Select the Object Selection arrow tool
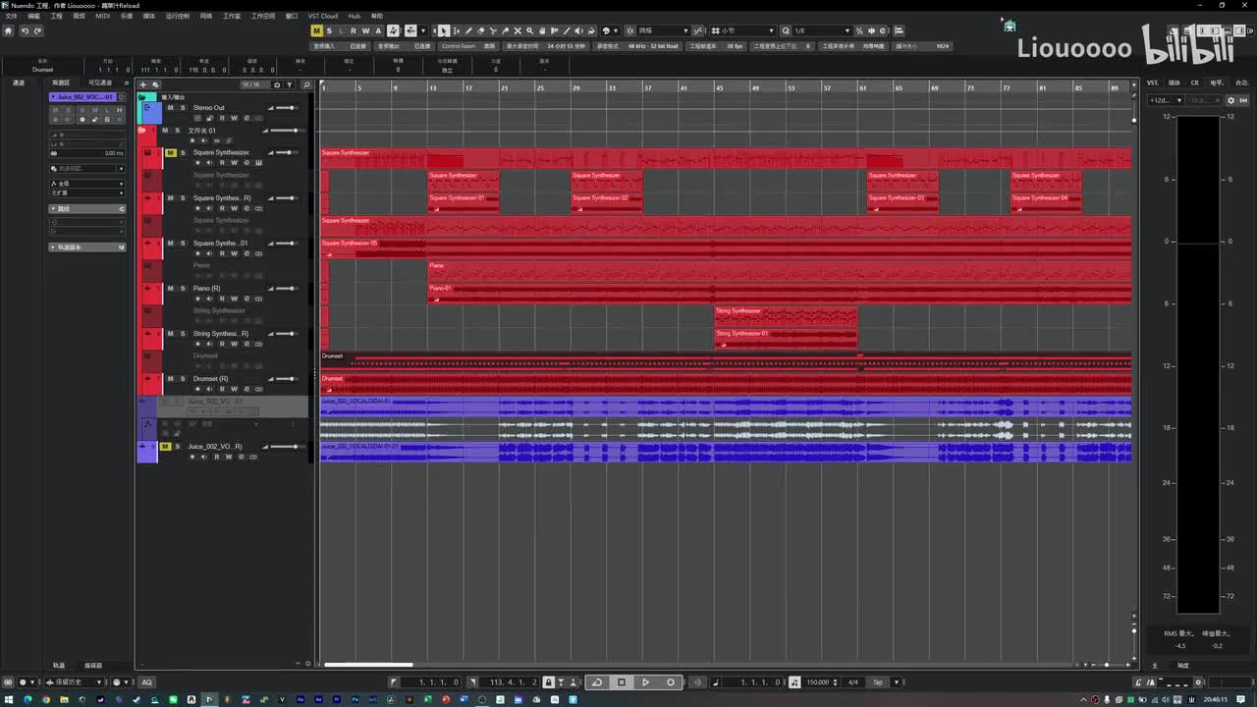This screenshot has width=1257, height=707. coord(444,30)
